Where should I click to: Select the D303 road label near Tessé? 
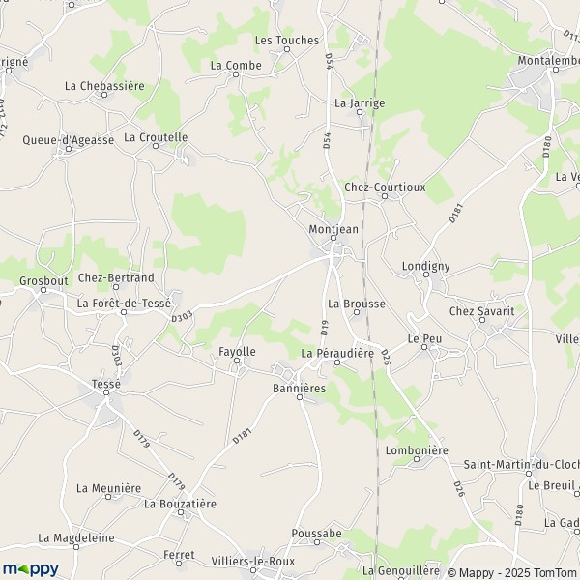tap(116, 356)
